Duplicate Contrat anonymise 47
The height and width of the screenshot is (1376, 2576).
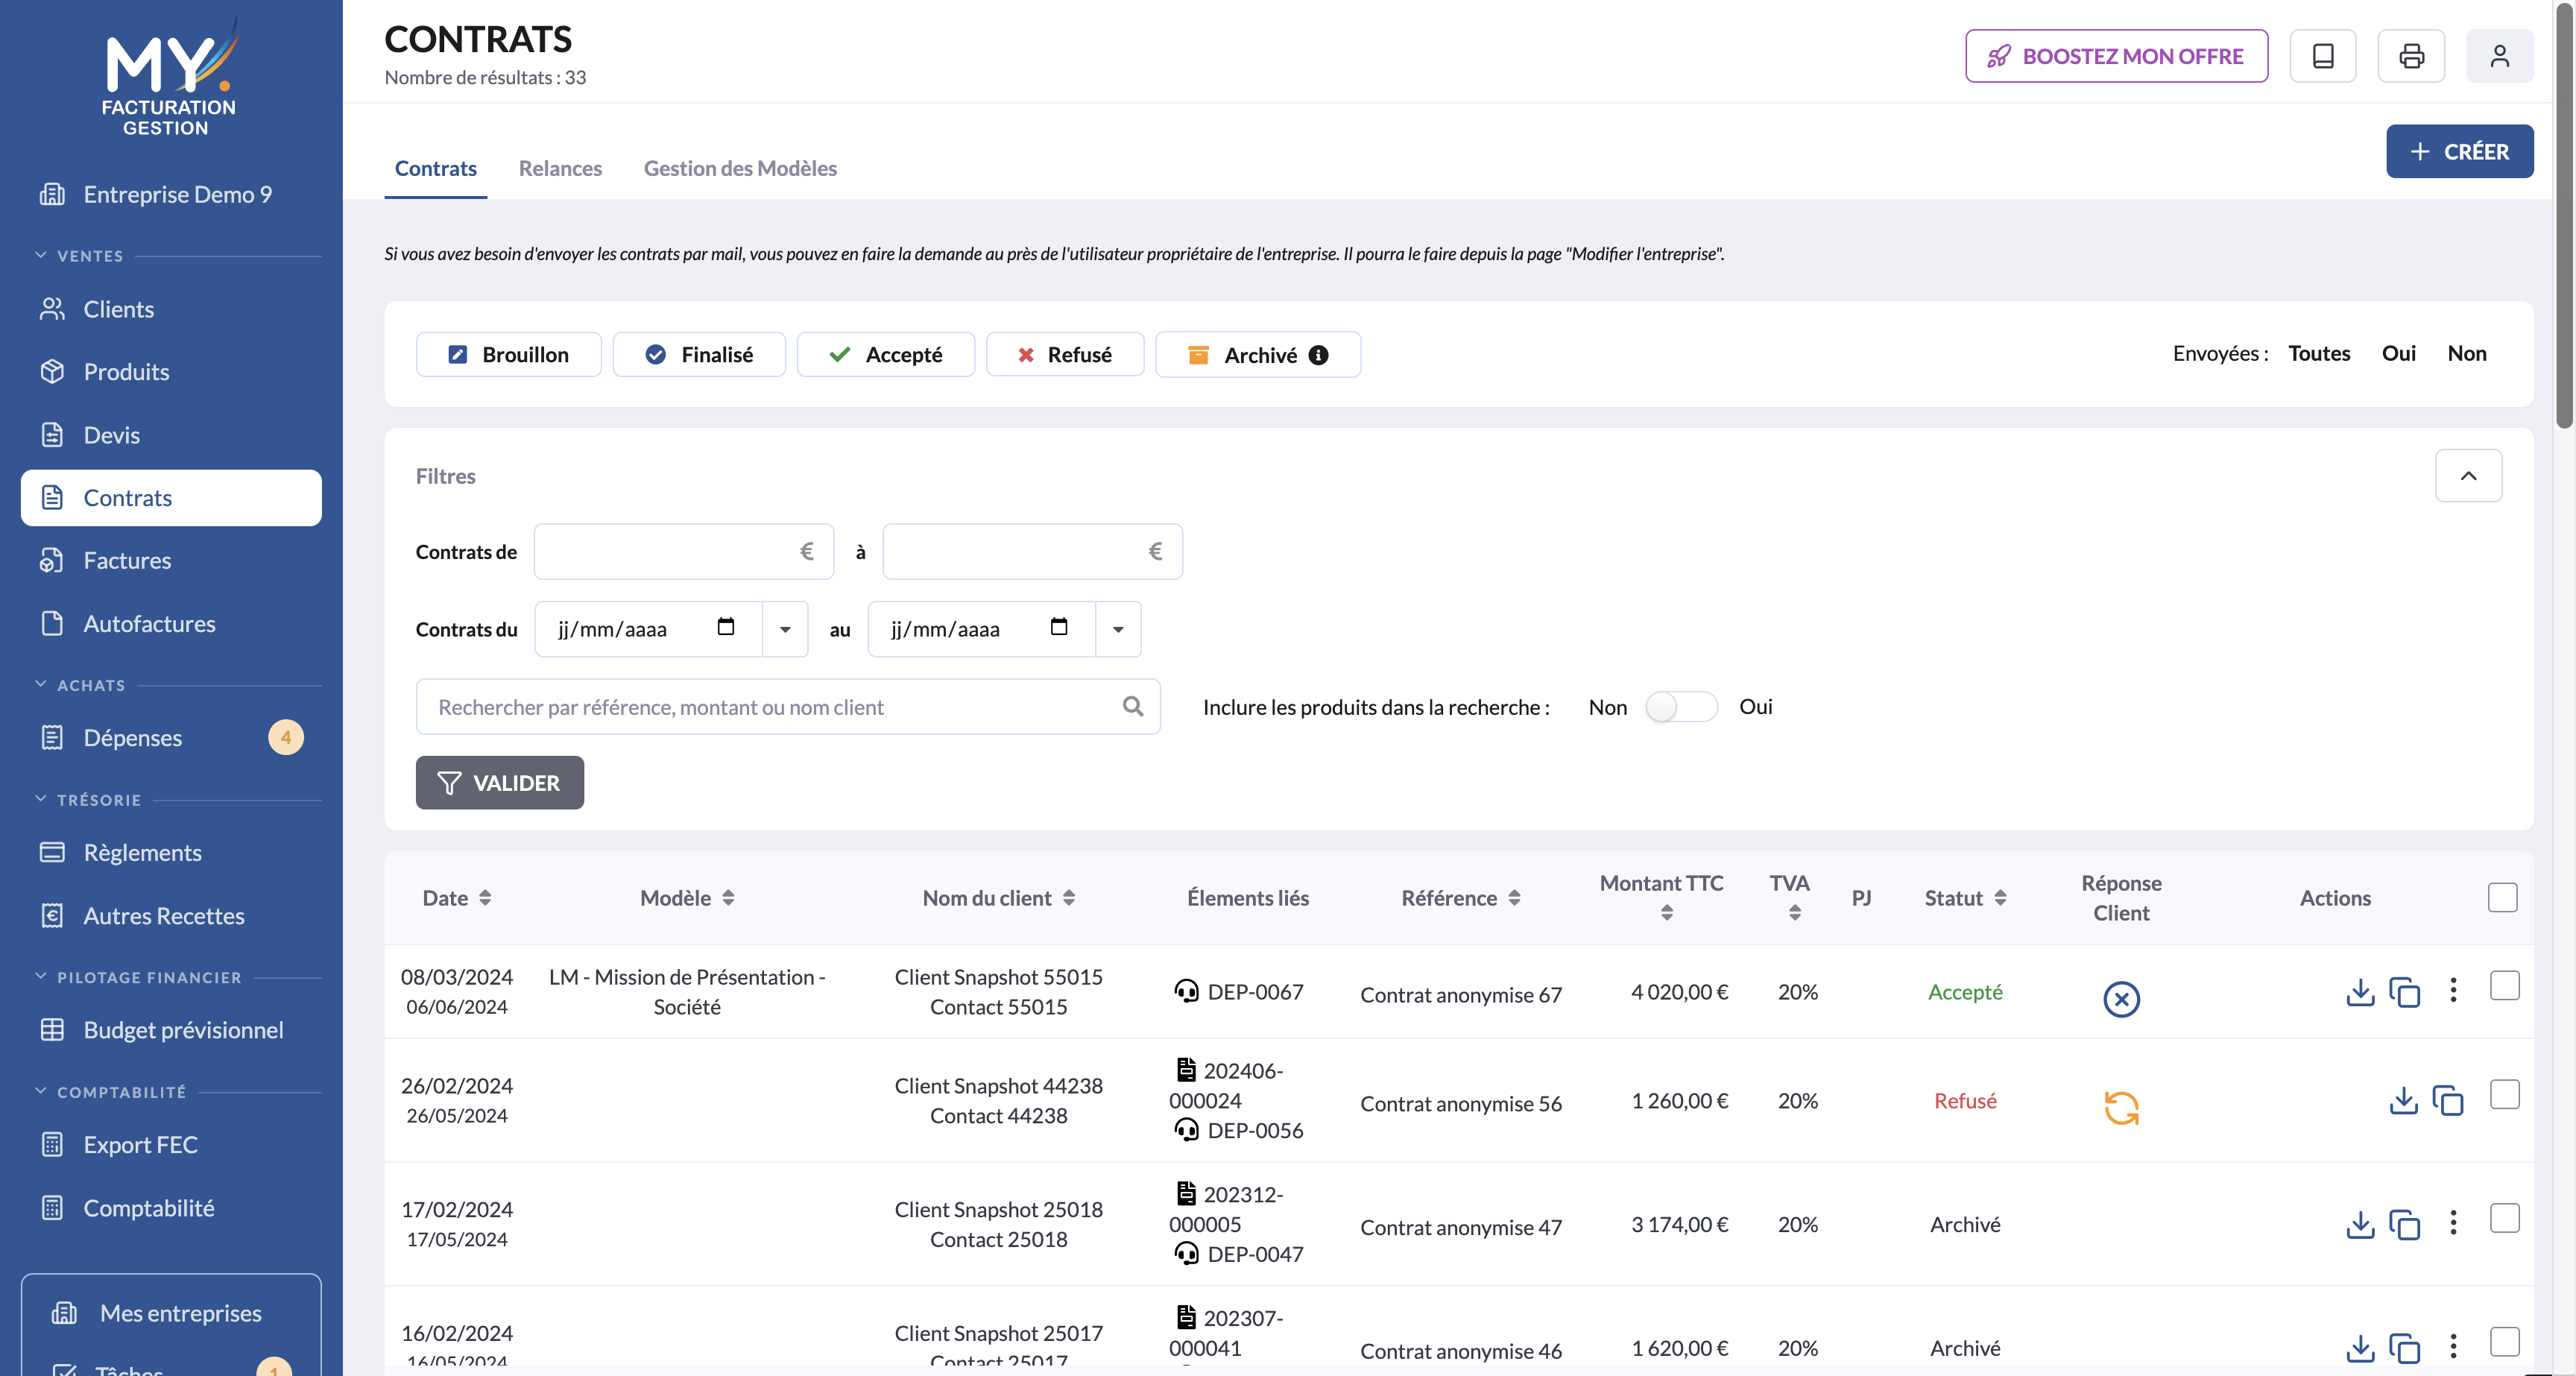click(x=2404, y=1224)
